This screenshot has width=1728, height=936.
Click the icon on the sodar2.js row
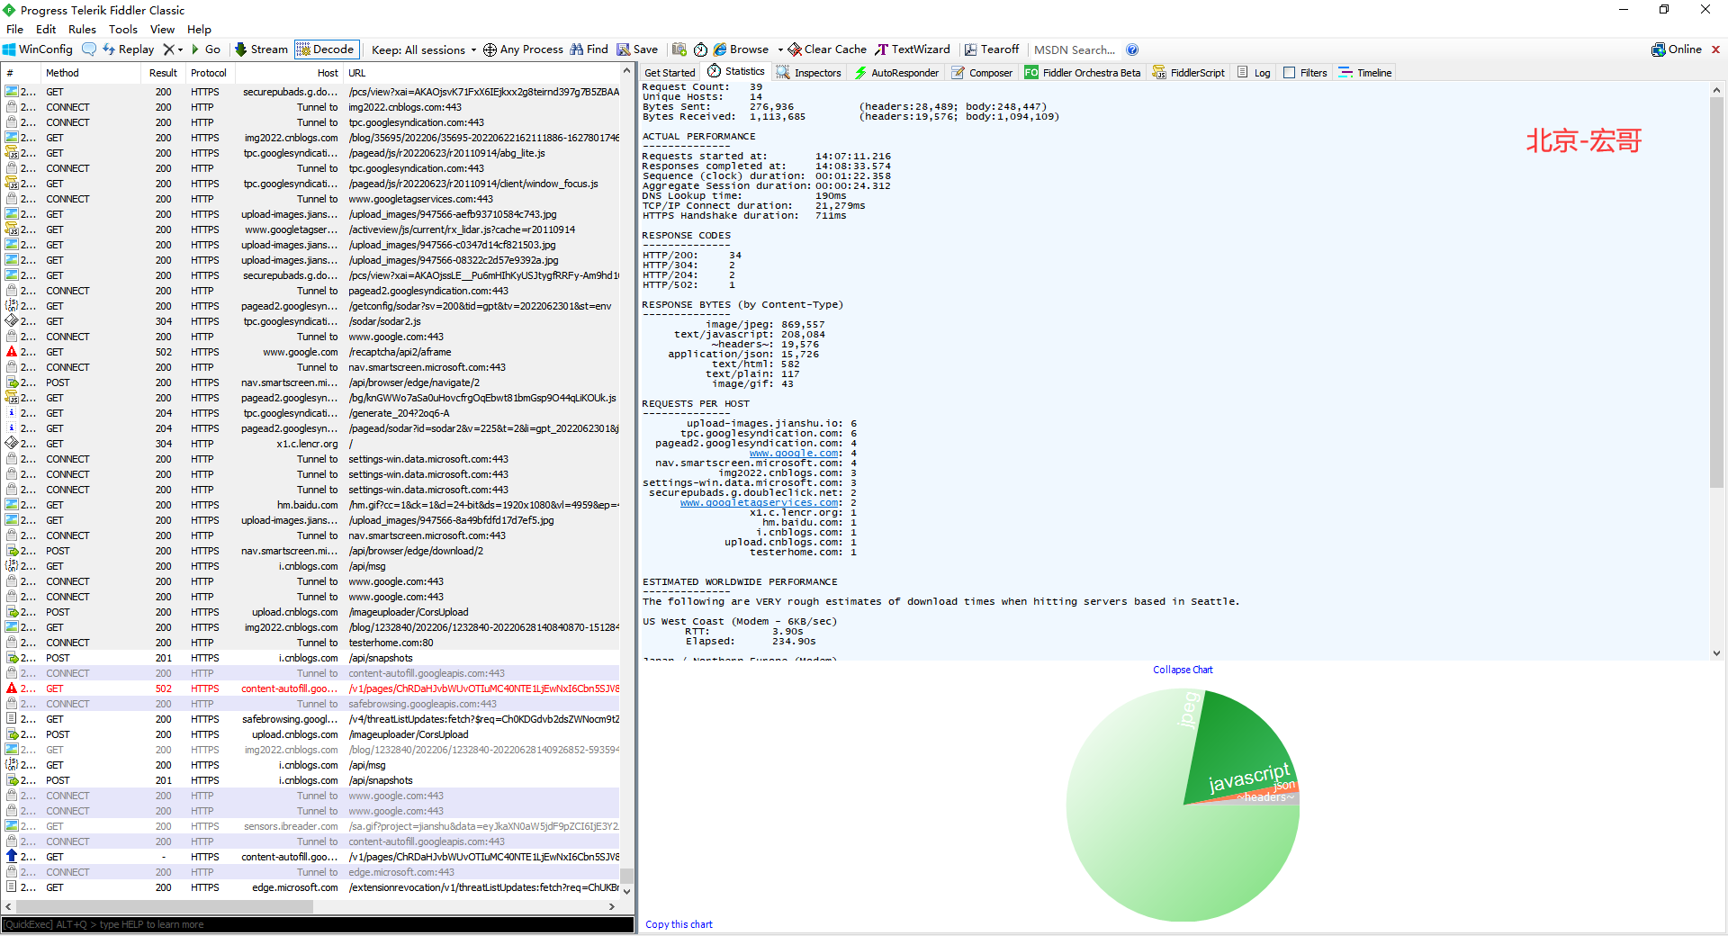click(12, 321)
